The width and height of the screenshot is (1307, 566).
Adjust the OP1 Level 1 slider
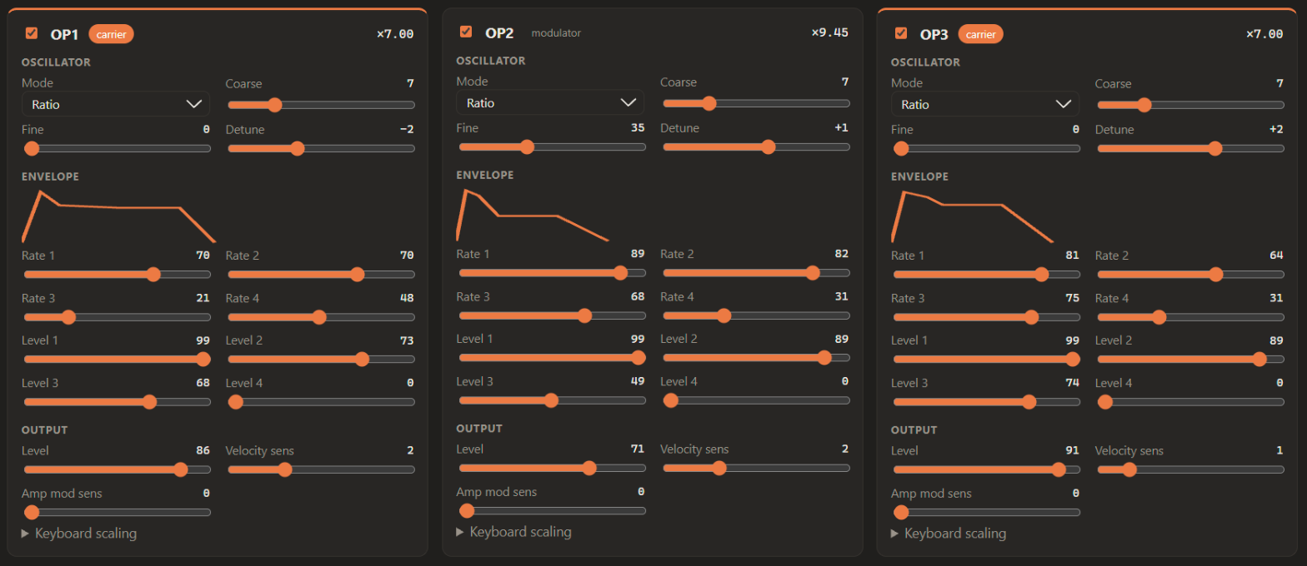pyautogui.click(x=117, y=359)
